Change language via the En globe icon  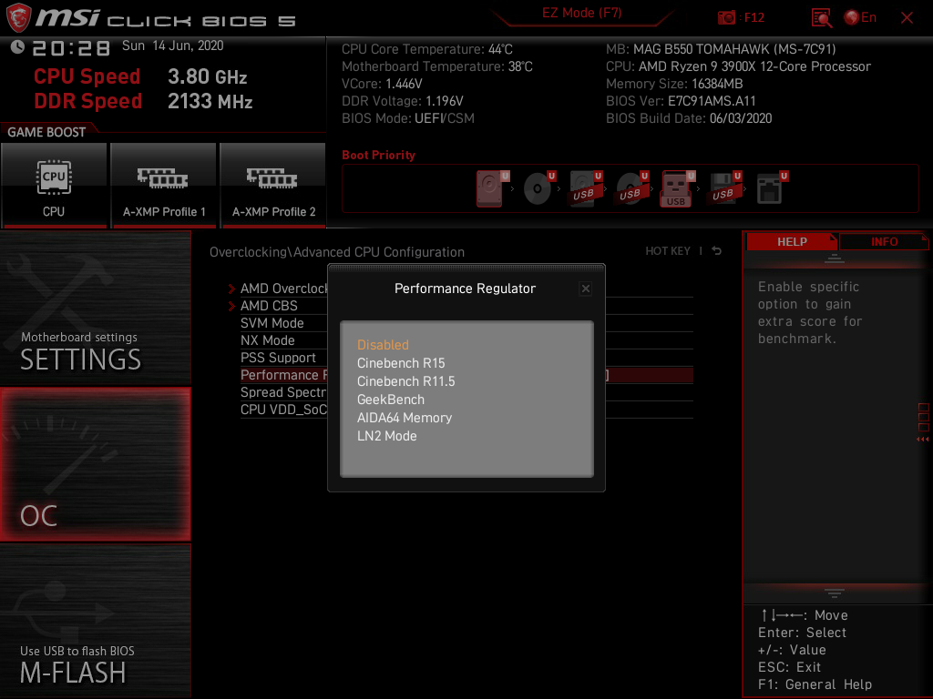point(860,18)
